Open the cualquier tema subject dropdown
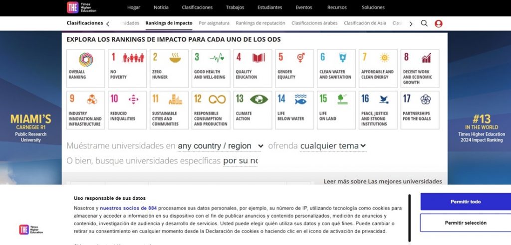This screenshot has height=245, width=511. 333,146
